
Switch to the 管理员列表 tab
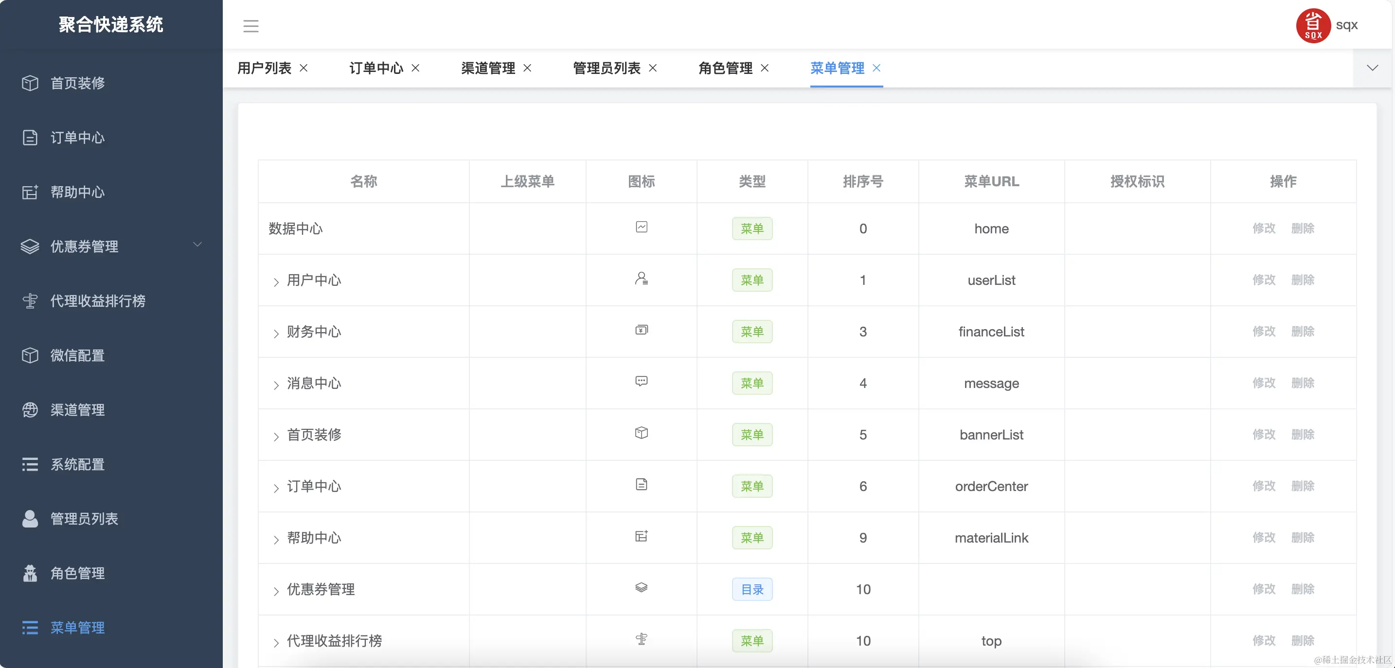(607, 68)
